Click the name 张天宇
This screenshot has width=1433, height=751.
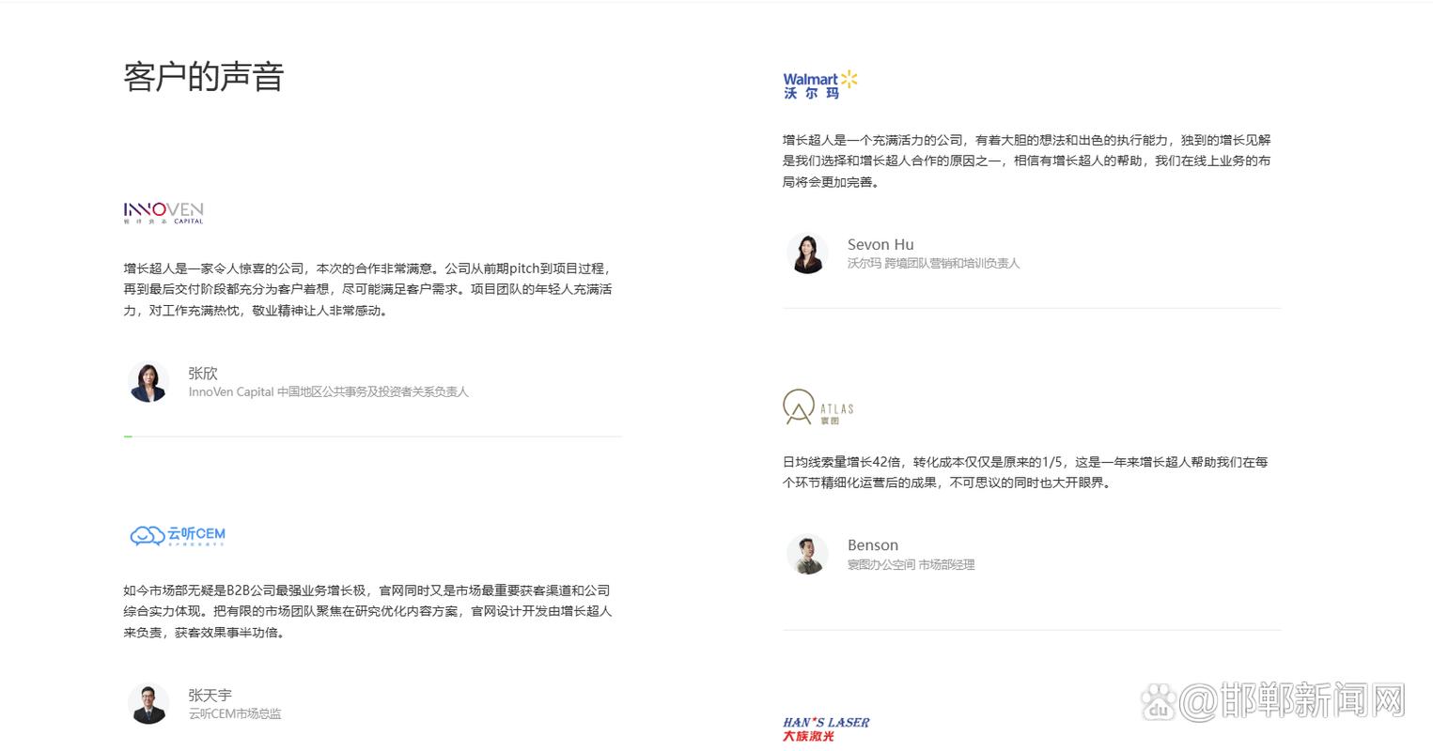pyautogui.click(x=210, y=695)
